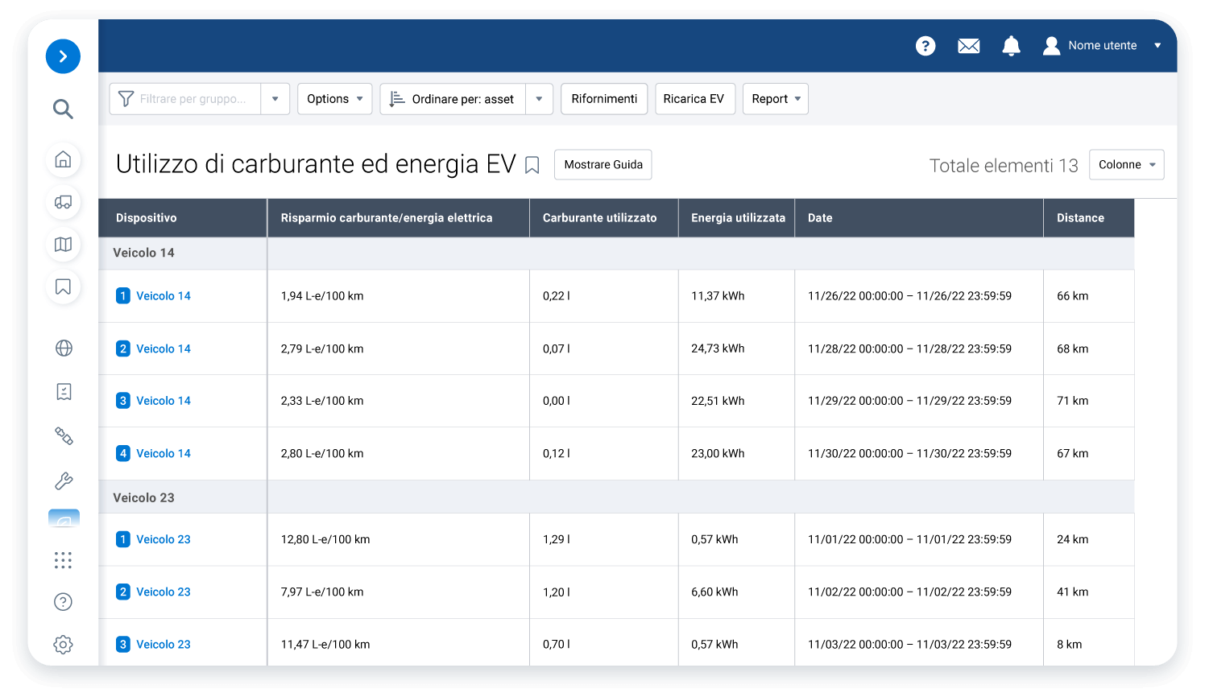The height and width of the screenshot is (697, 1205).
Task: Open the first Veicolo 23 link
Action: click(163, 539)
